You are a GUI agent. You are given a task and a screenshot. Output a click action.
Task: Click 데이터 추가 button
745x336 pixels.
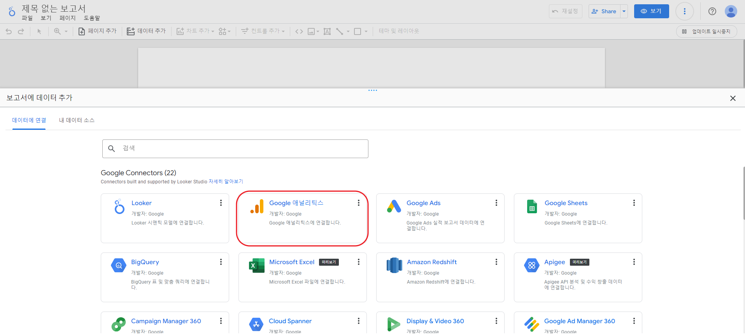(x=146, y=31)
